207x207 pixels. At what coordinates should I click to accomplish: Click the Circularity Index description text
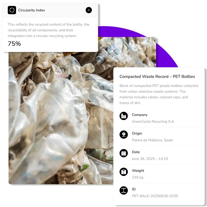pyautogui.click(x=49, y=30)
